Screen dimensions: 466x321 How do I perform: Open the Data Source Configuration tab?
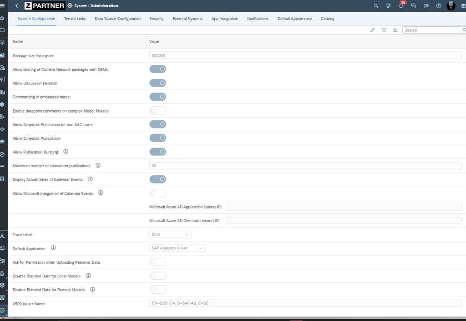pyautogui.click(x=117, y=19)
